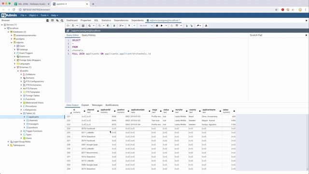Screen dimensions: 309x174
Task: Open save options dropdown arrow
Action: coord(77,26)
